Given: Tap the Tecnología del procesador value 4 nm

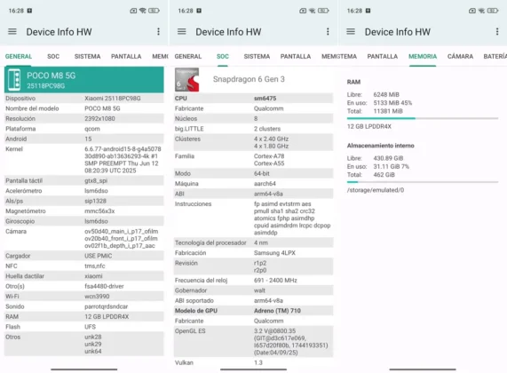Looking at the screenshot, I should pos(261,242).
